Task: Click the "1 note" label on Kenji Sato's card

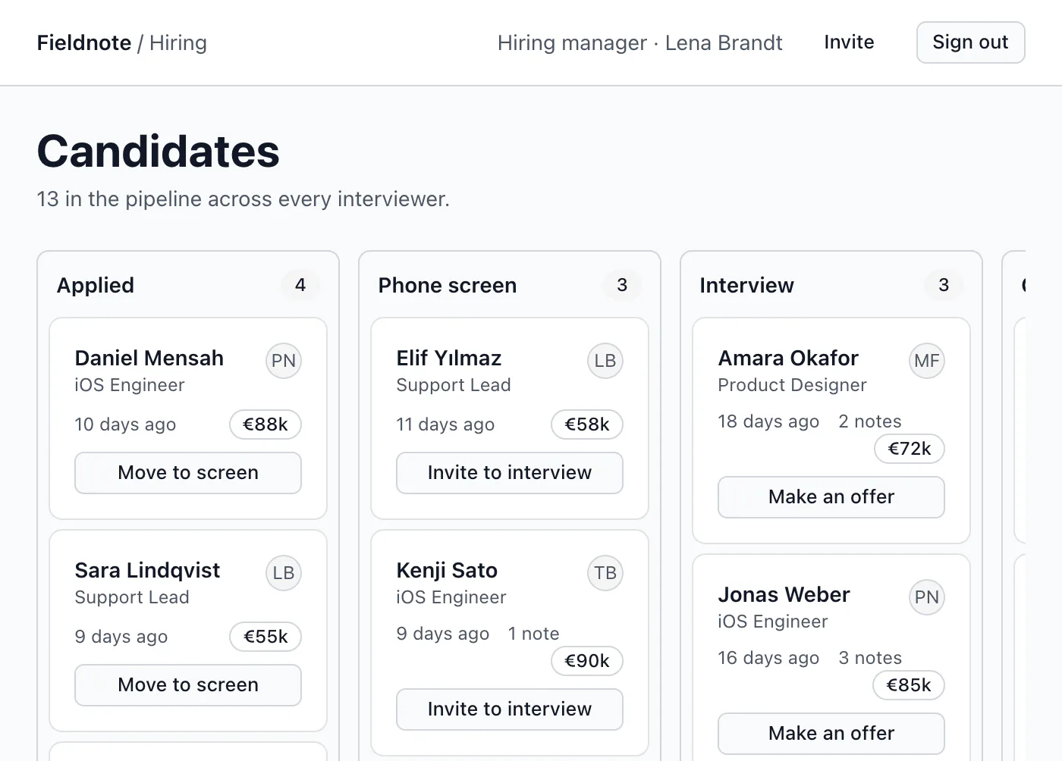Action: point(533,634)
